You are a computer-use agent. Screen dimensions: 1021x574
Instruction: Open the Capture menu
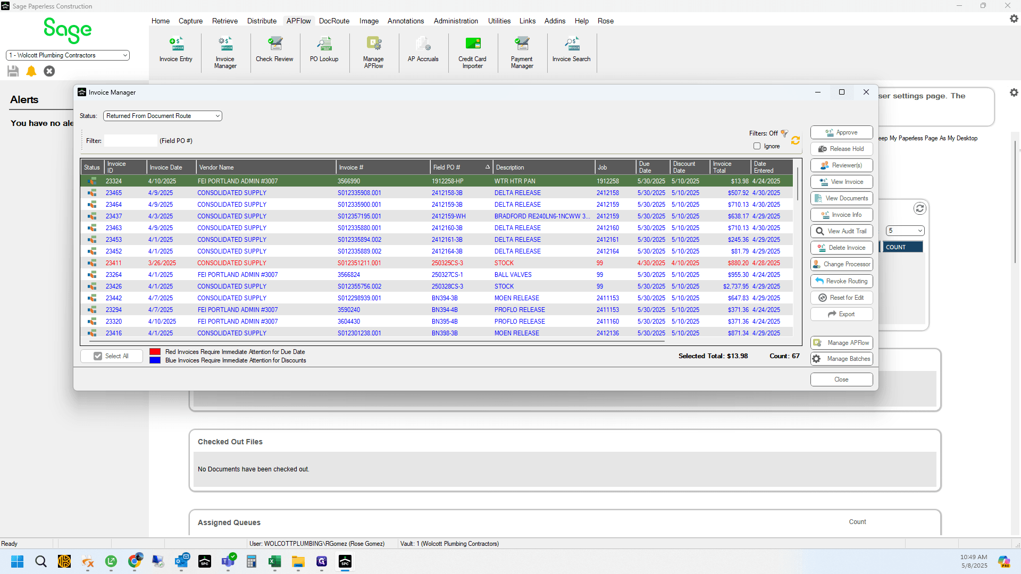click(191, 21)
